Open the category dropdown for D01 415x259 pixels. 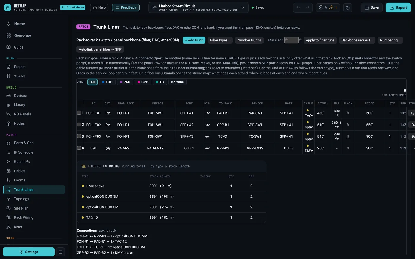108,148
